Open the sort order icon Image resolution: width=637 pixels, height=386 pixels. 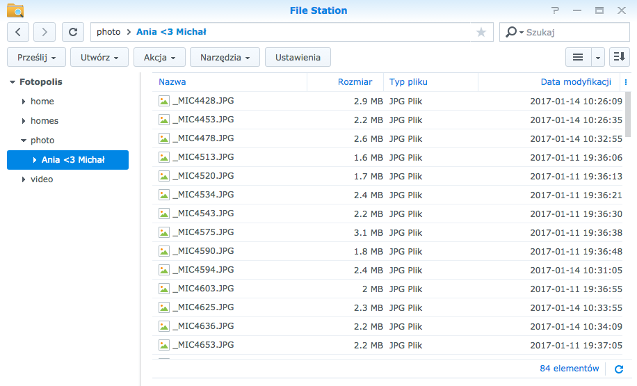620,57
